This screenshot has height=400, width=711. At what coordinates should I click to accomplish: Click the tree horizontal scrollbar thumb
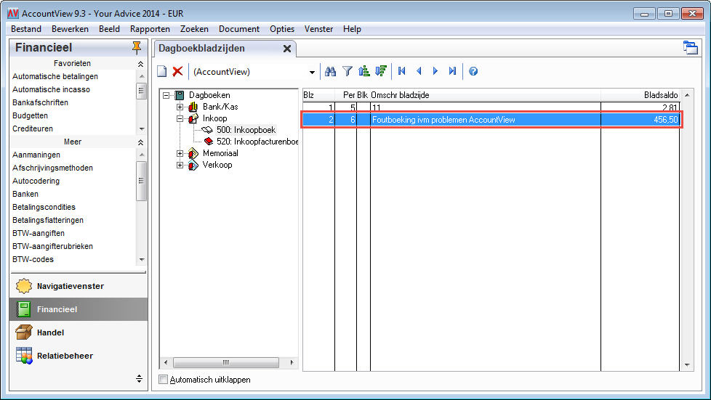pos(226,362)
